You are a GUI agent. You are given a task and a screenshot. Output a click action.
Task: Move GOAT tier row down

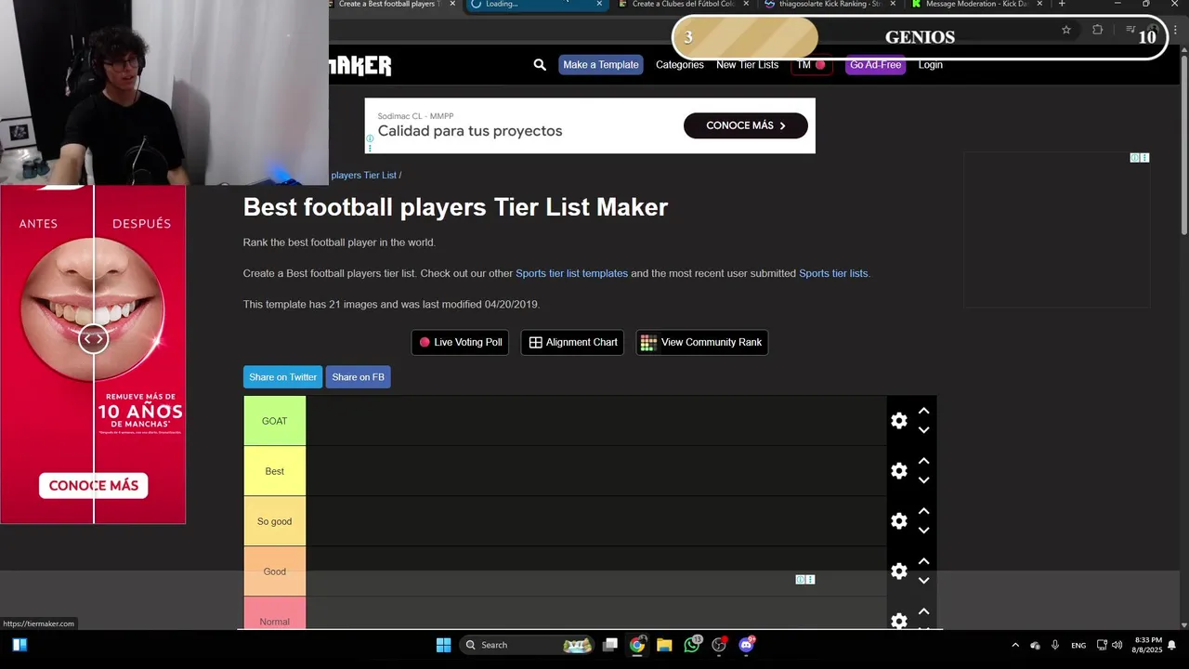tap(923, 430)
